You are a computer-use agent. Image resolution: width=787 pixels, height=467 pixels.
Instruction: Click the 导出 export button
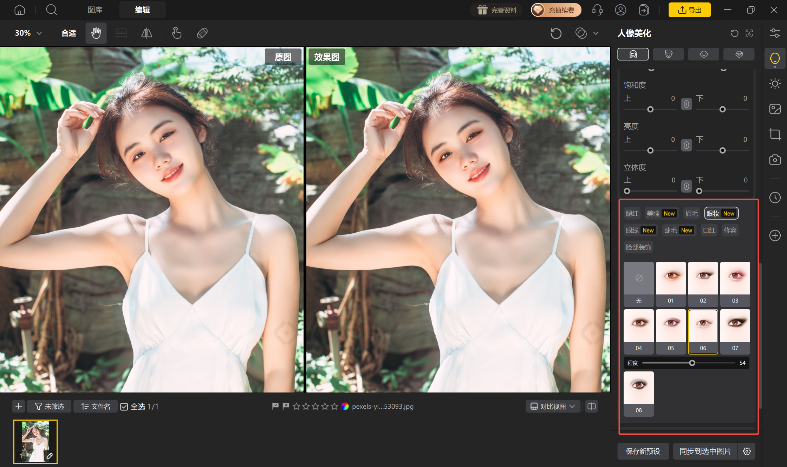coord(689,10)
